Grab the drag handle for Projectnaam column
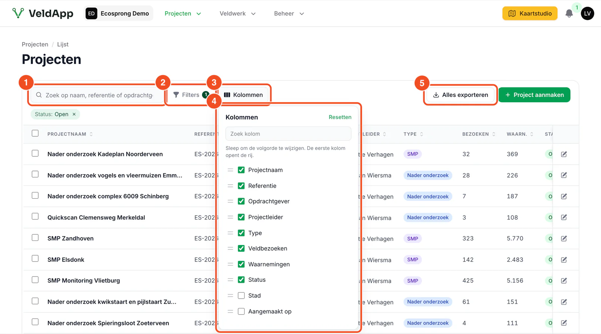 pos(230,170)
